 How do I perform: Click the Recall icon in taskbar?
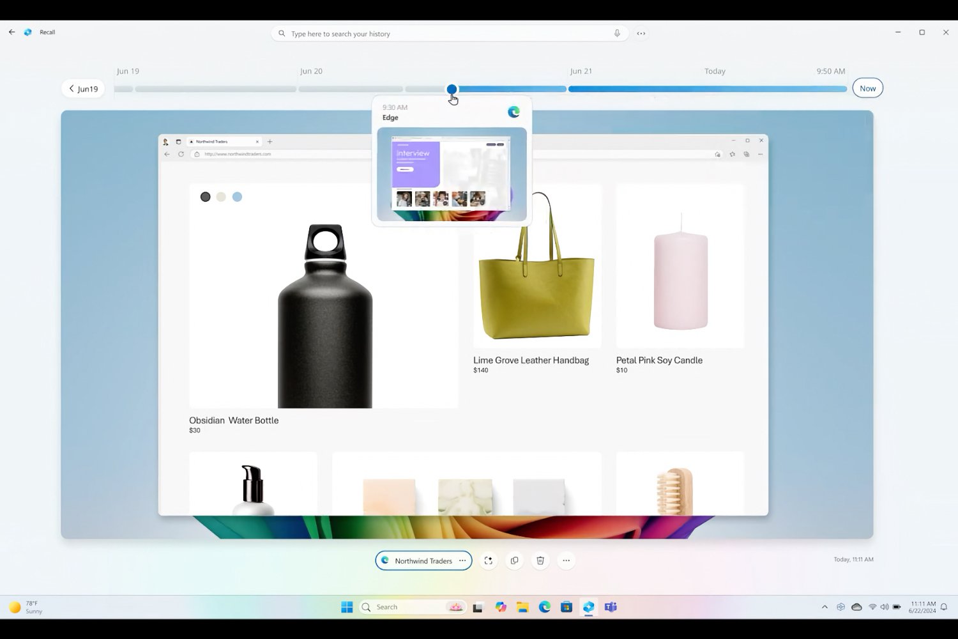(588, 607)
